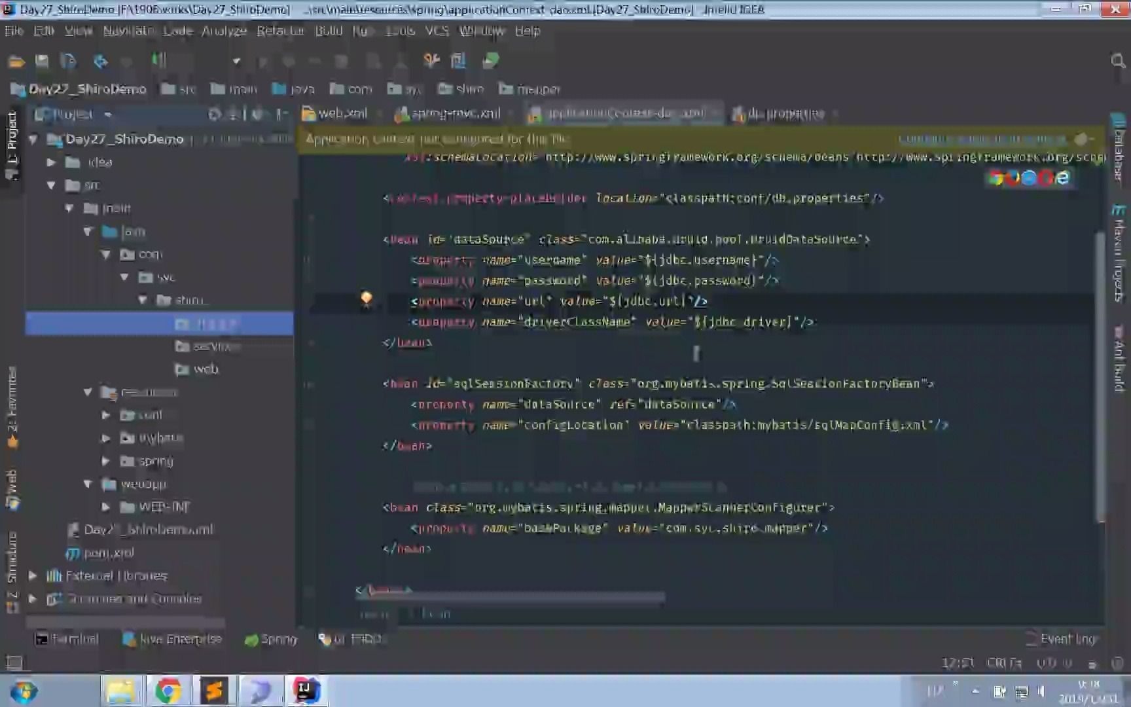Screen dimensions: 1131x707
Task: Open the Help menu
Action: (528, 31)
